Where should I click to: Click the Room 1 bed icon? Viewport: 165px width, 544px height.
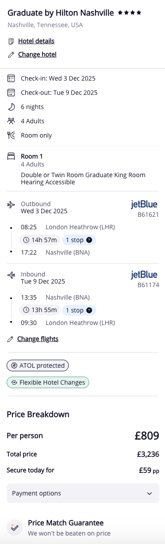click(11, 157)
